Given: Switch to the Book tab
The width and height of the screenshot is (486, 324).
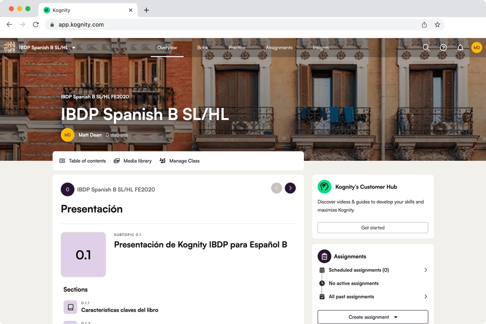Looking at the screenshot, I should click(203, 48).
